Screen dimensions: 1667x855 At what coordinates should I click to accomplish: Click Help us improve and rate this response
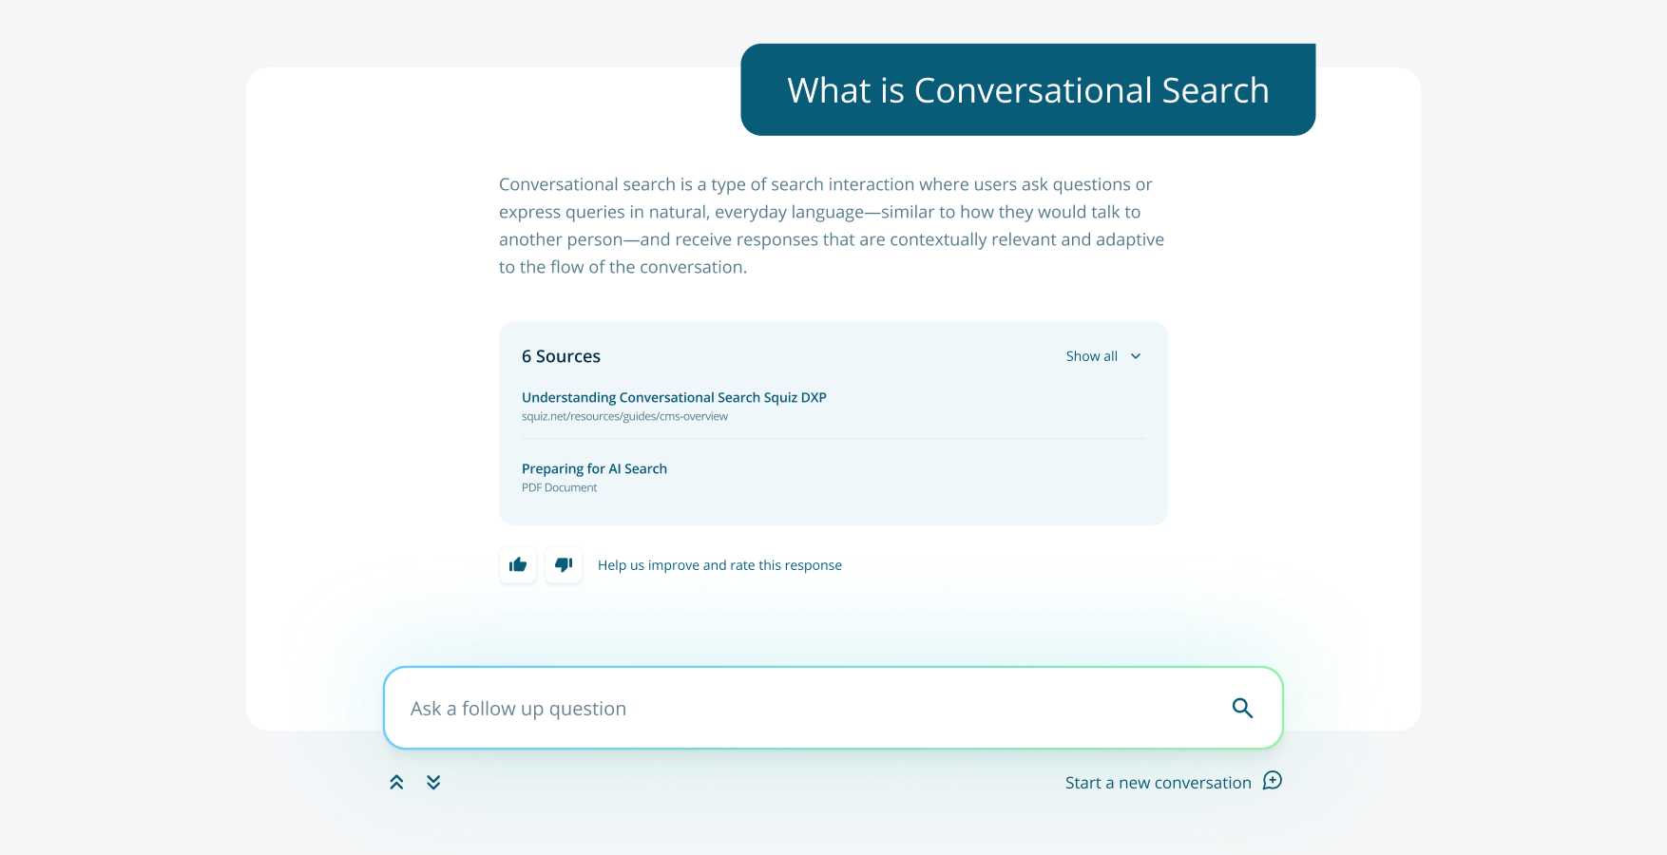(x=719, y=565)
